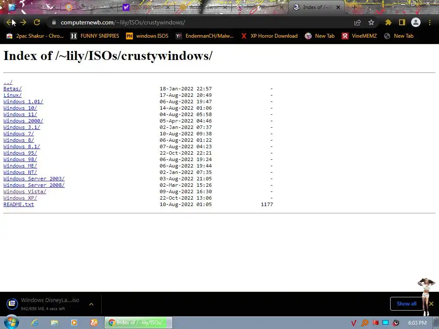
Task: Click Show all downloads button
Action: [406, 304]
